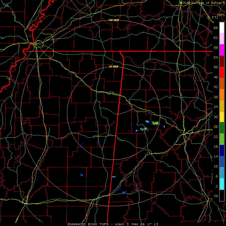Click the "100 NMI" range ring label
Screen dimensions: 226x226
[114, 20]
